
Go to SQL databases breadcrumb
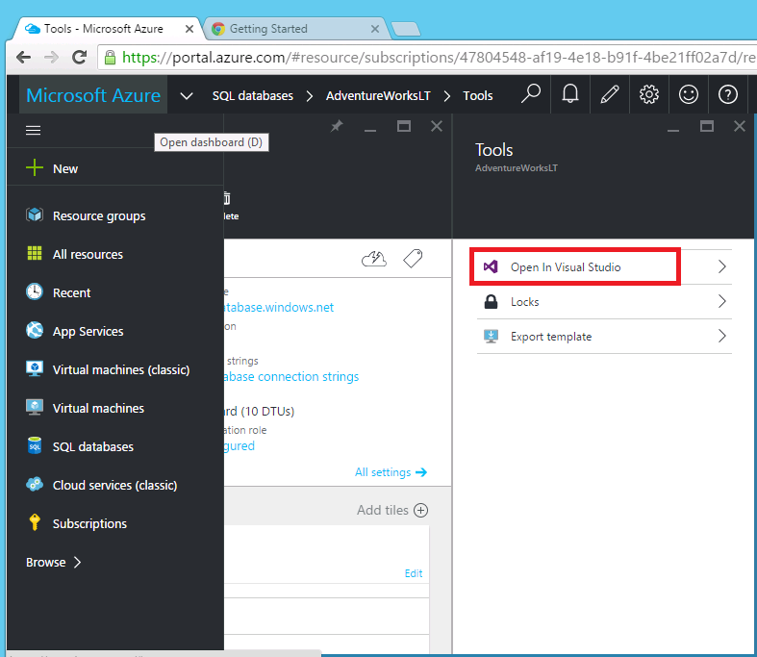(253, 95)
